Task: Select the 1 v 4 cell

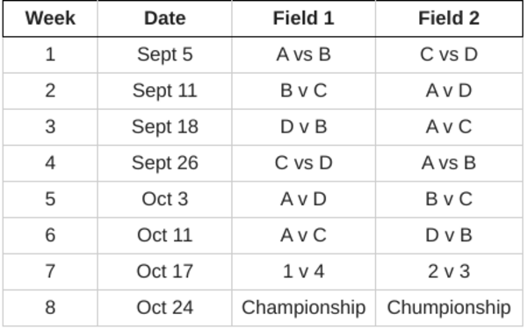Action: pyautogui.click(x=303, y=272)
